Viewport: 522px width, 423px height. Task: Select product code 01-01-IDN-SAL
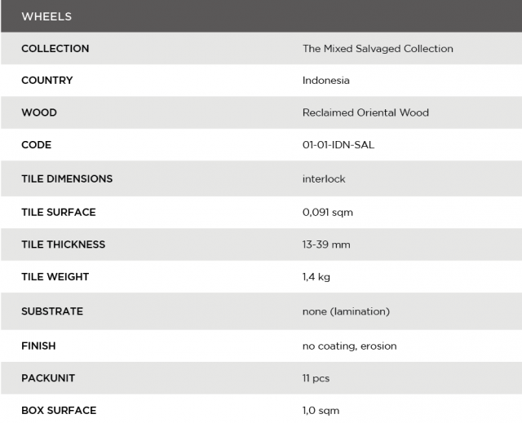(338, 145)
